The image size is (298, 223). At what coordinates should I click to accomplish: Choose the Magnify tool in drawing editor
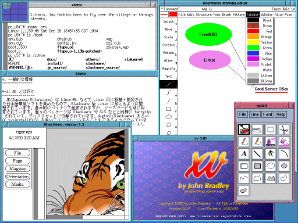click(169, 69)
